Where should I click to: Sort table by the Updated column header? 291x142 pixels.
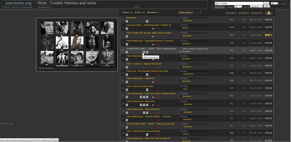[257, 13]
